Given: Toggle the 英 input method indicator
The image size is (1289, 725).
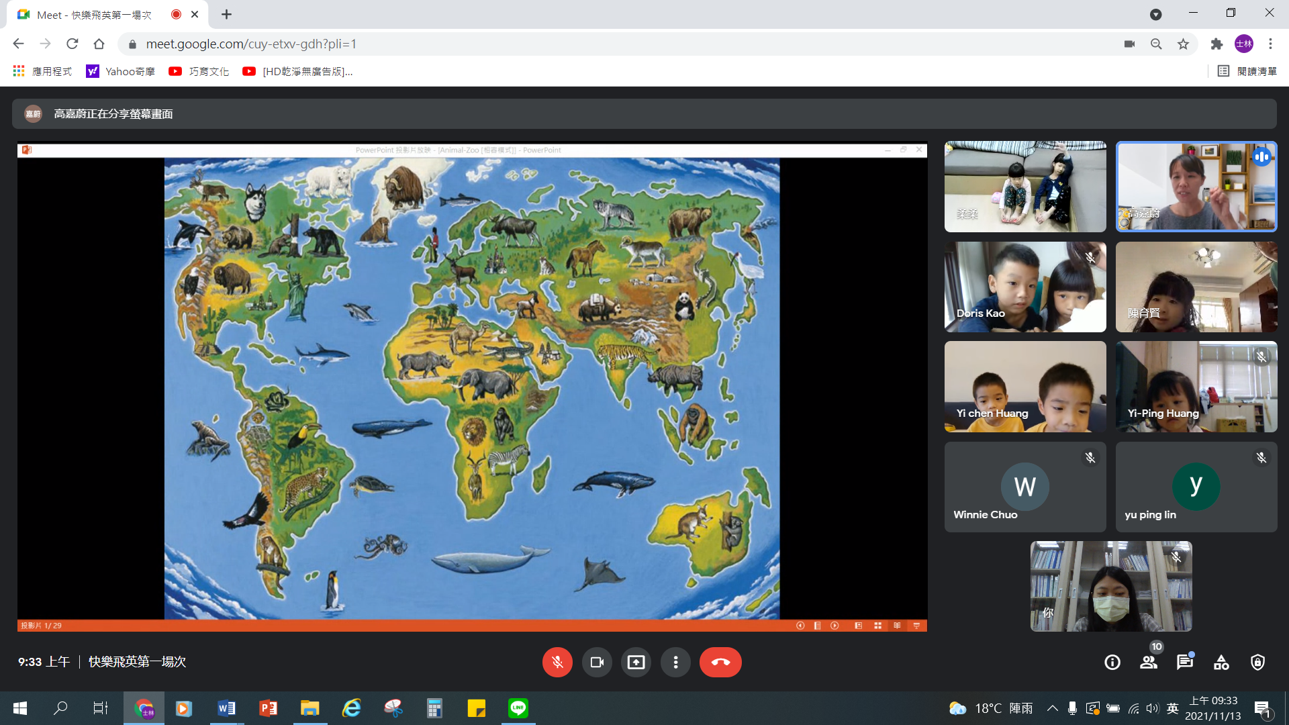Looking at the screenshot, I should tap(1173, 708).
